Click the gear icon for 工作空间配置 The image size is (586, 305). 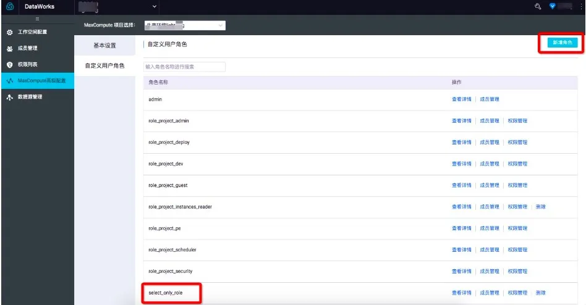point(10,33)
